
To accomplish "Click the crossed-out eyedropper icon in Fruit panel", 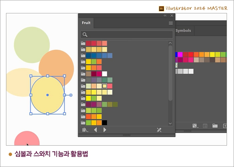I will pyautogui.click(x=159, y=130).
